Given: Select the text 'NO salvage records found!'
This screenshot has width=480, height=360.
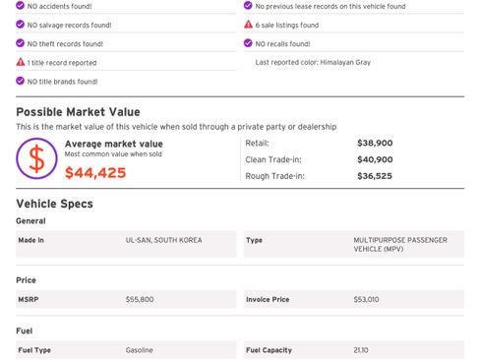Looking at the screenshot, I should [x=69, y=26].
